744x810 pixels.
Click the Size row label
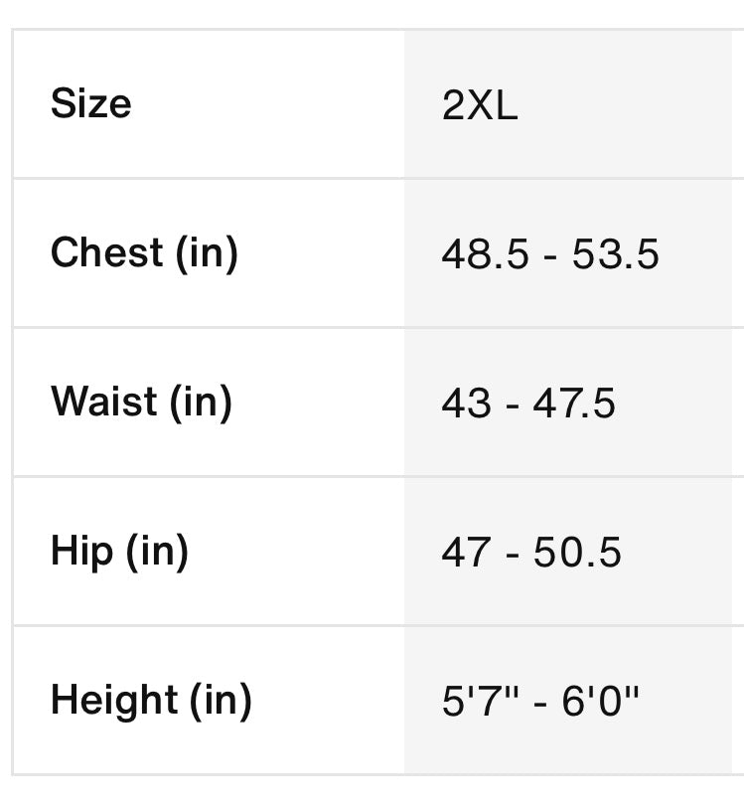(91, 104)
